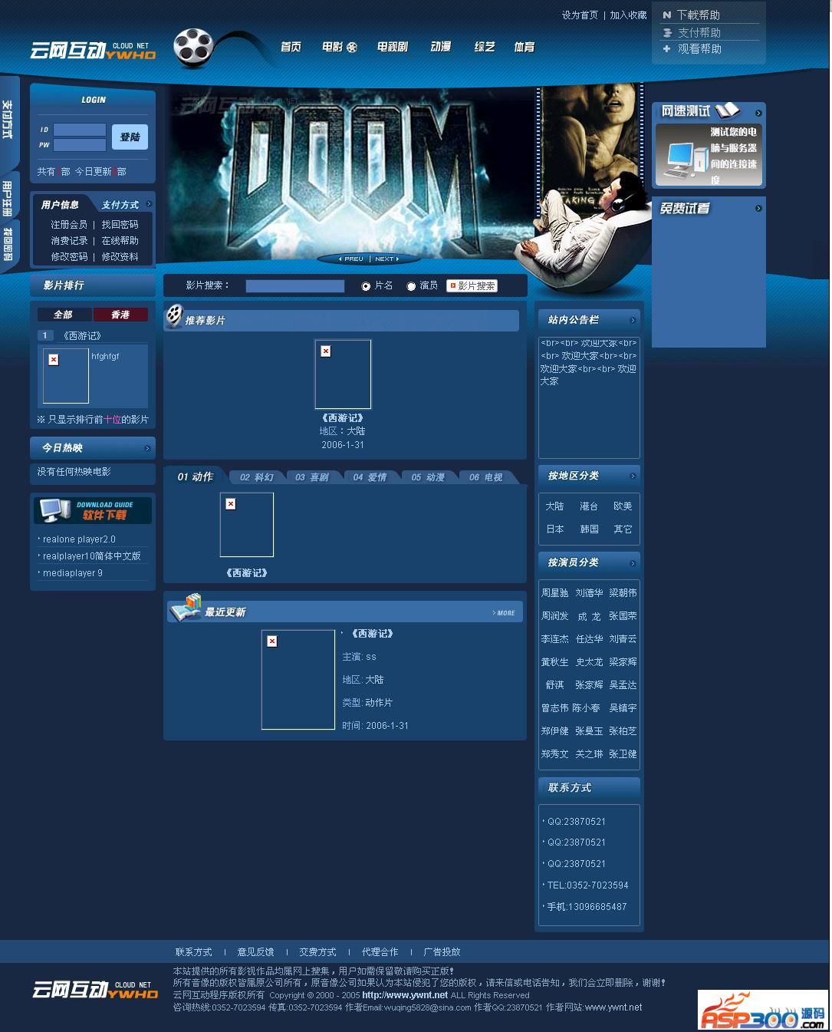Viewport: 832px width, 1032px height.
Task: Open the 消费记录 link
Action: pos(69,241)
